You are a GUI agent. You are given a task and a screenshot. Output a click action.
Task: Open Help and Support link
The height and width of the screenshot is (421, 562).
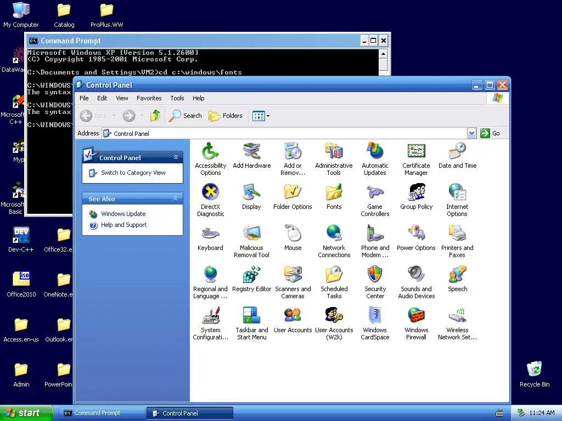pos(123,225)
